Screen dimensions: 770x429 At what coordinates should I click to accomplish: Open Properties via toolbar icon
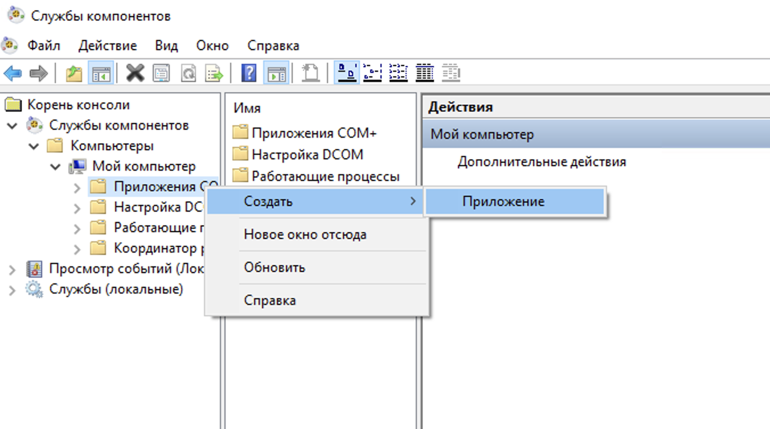coord(161,73)
